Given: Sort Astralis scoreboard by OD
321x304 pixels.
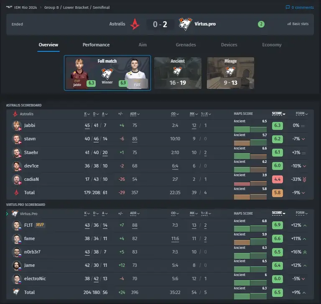Looking at the screenshot, I should click(x=175, y=114).
